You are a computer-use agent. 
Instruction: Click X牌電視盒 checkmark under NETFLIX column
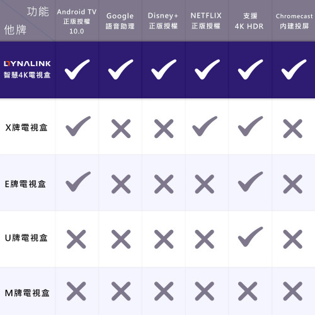pyautogui.click(x=205, y=126)
